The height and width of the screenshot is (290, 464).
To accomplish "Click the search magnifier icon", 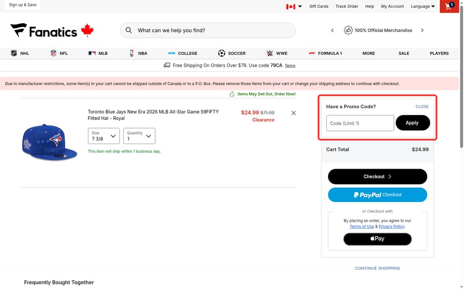I will coord(129,30).
